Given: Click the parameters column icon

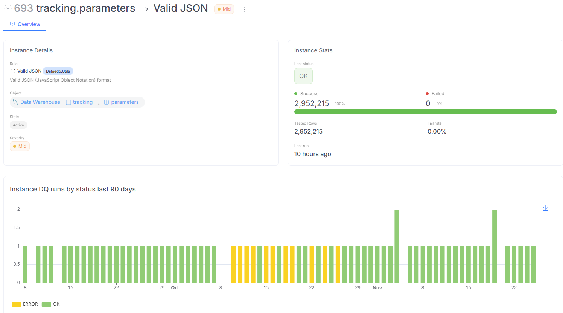Looking at the screenshot, I should (107, 102).
